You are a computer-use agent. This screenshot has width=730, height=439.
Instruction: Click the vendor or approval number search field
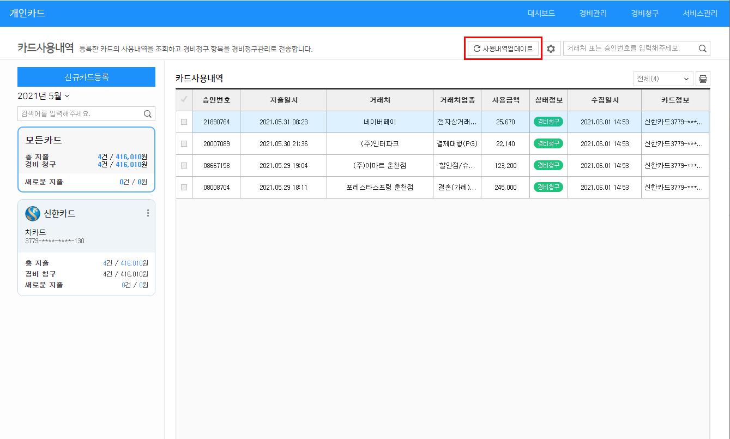[x=630, y=49]
